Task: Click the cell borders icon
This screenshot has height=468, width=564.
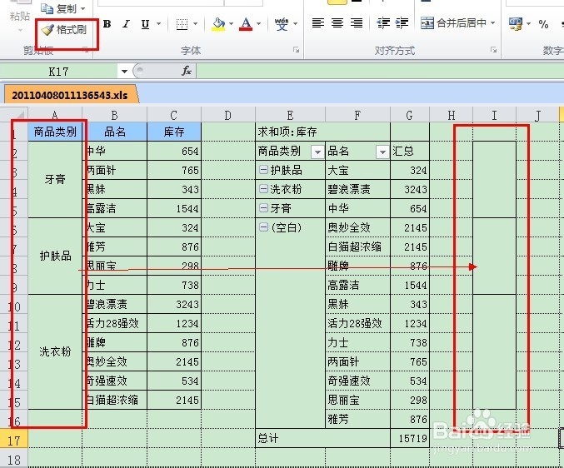Action: [182, 24]
